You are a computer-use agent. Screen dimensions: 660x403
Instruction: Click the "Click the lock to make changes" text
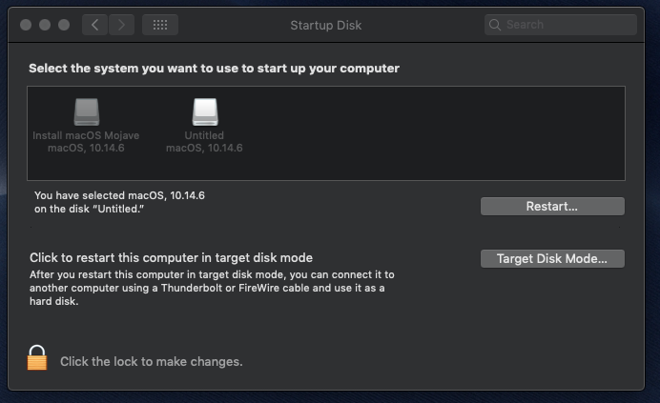tap(151, 362)
